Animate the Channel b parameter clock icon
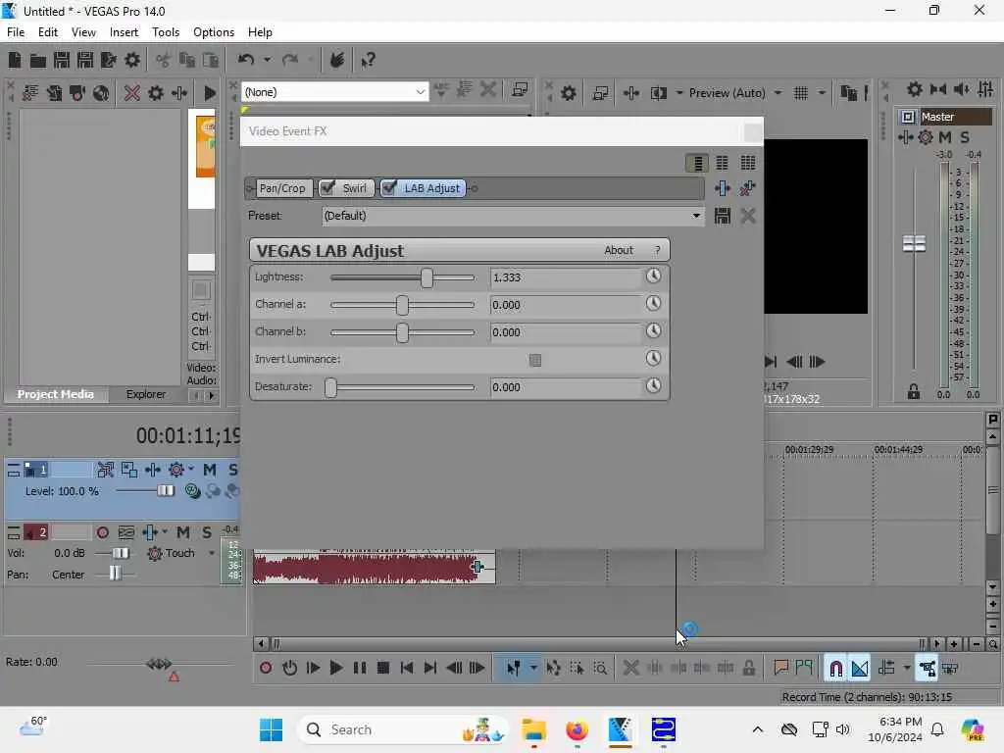Screen dimensions: 1004x753 point(653,331)
